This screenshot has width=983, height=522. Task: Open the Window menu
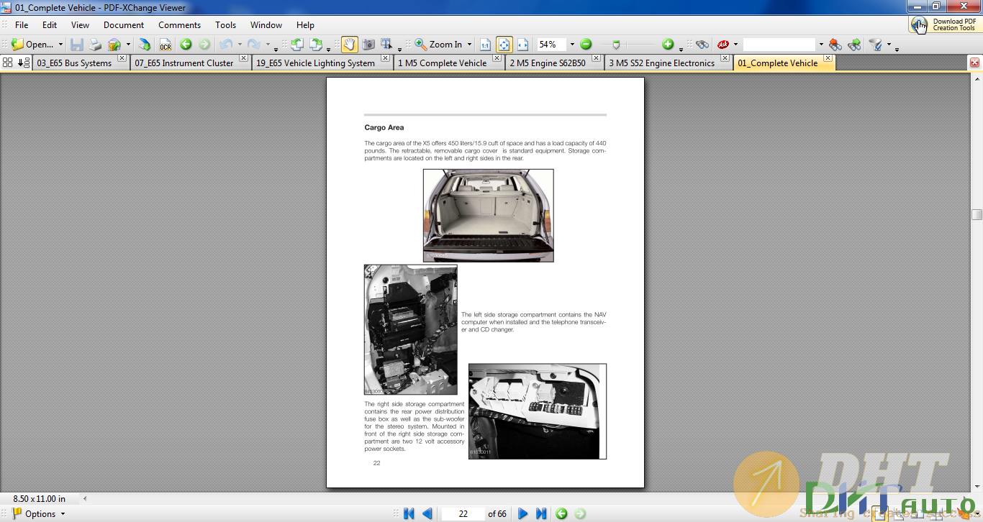tap(266, 25)
